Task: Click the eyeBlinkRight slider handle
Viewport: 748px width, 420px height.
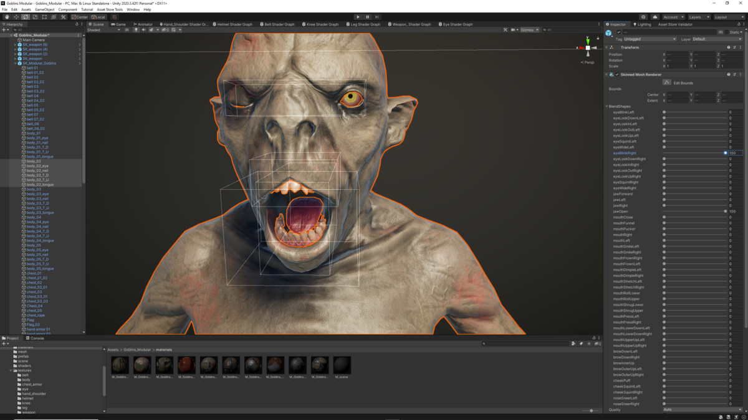Action: pos(726,153)
